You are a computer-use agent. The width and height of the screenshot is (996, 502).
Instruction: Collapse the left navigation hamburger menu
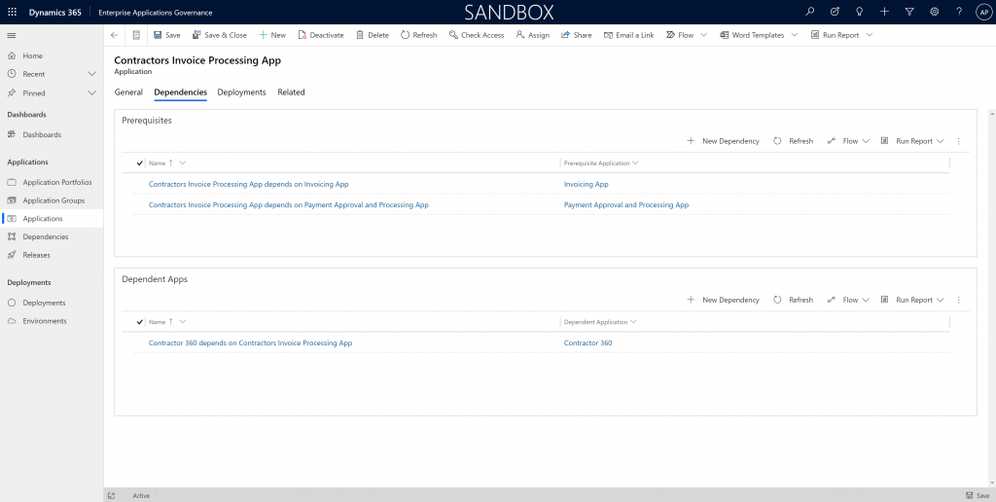[12, 35]
